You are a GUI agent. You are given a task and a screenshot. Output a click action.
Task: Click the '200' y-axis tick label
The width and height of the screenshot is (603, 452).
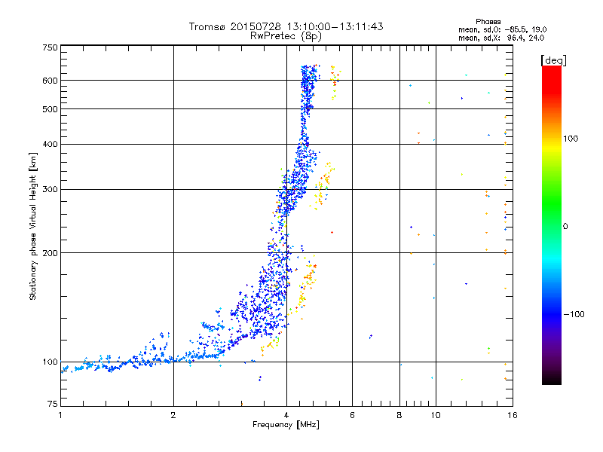50,253
